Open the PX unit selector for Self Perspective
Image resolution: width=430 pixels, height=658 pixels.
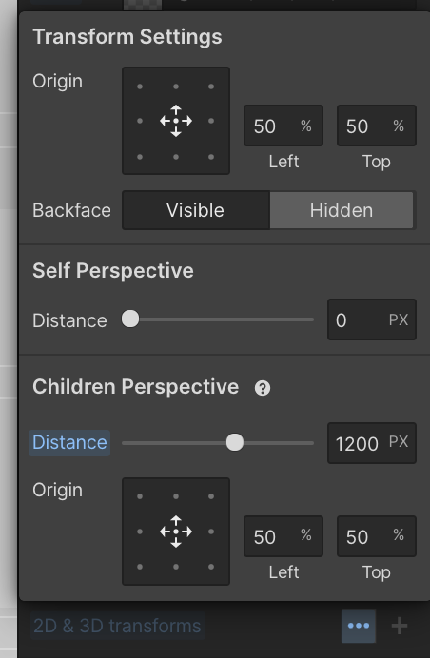click(x=398, y=319)
